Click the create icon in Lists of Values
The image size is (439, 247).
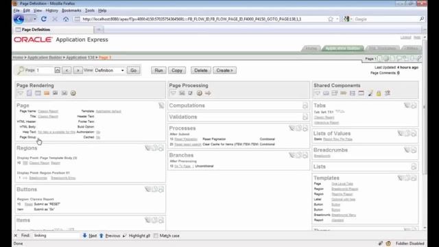click(414, 133)
